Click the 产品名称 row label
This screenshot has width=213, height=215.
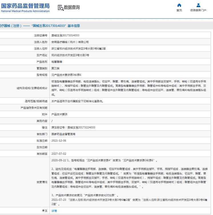42,62
